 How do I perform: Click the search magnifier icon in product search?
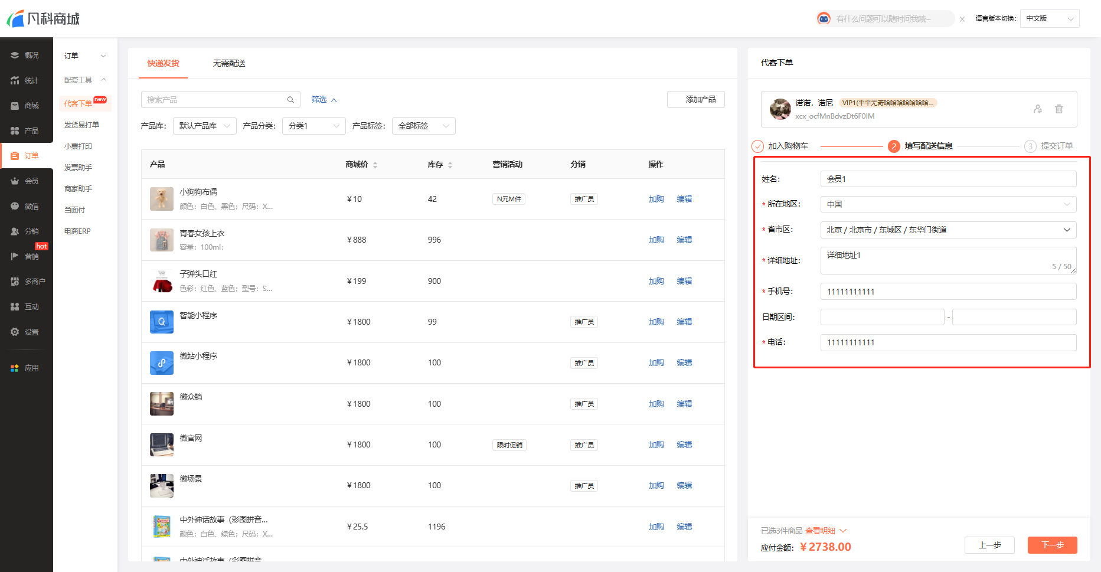coord(290,100)
